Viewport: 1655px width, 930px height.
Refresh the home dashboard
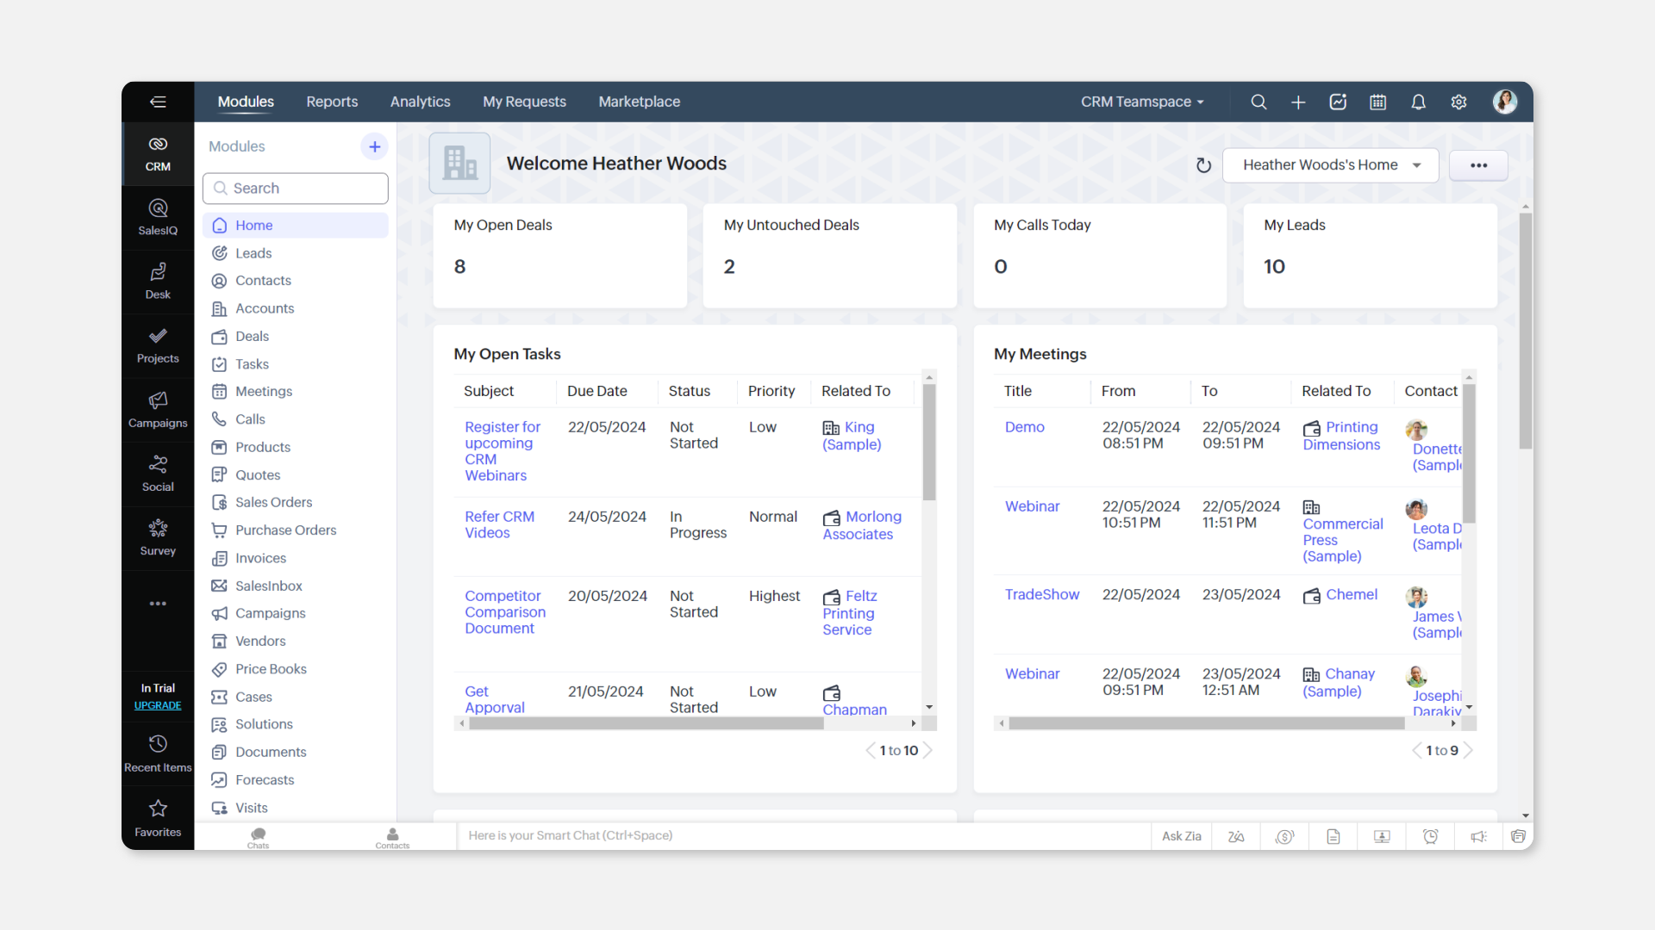(x=1203, y=165)
